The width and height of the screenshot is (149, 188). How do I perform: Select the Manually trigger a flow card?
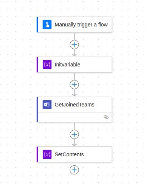pyautogui.click(x=74, y=25)
